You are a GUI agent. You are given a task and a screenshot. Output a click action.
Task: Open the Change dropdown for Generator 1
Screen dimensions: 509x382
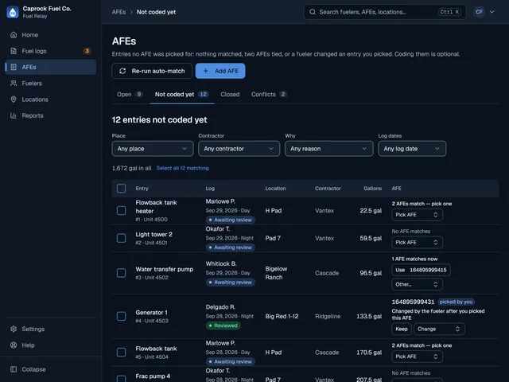(439, 329)
